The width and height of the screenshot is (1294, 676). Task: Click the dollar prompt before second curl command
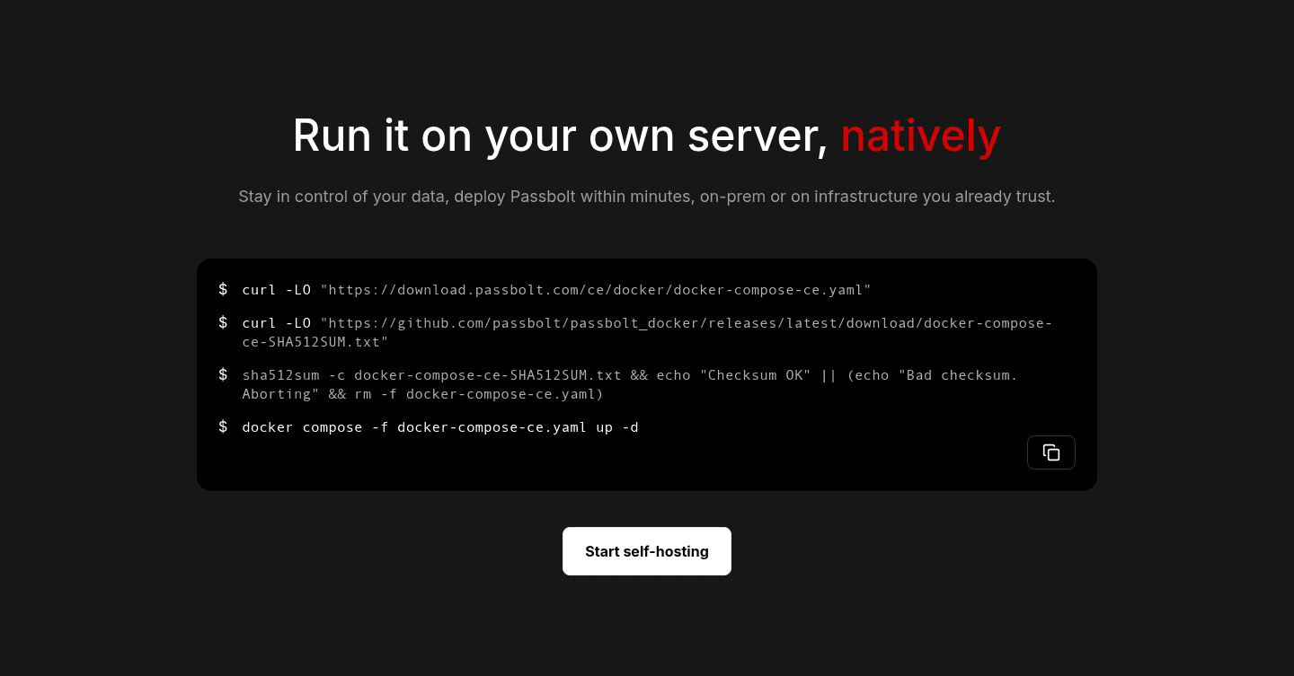(x=223, y=321)
